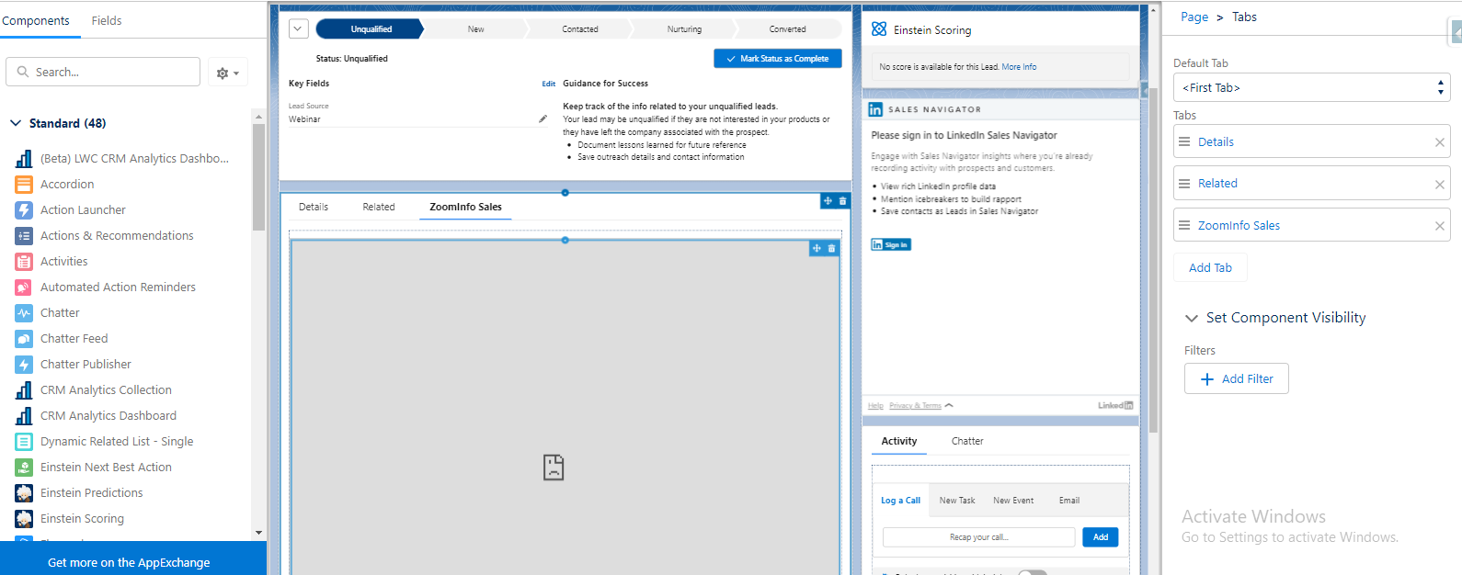Click the Add Tab button

1210,268
